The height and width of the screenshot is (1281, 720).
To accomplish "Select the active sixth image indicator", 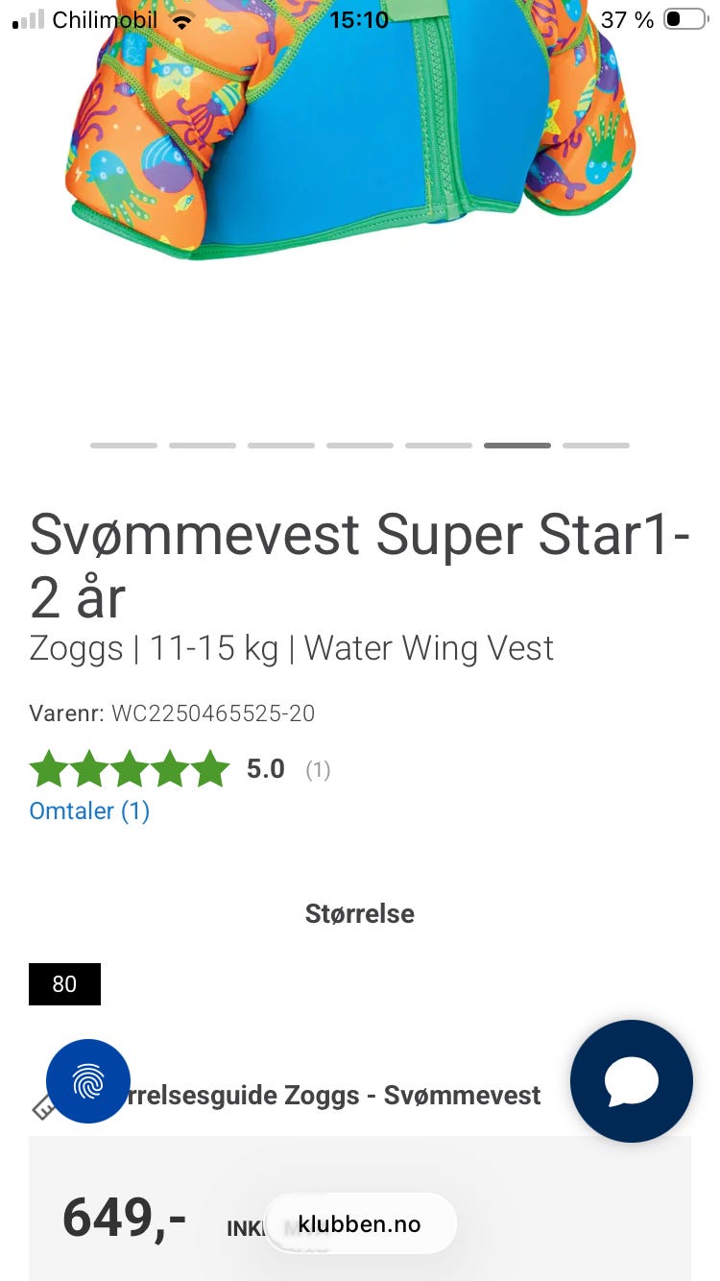I will click(517, 446).
